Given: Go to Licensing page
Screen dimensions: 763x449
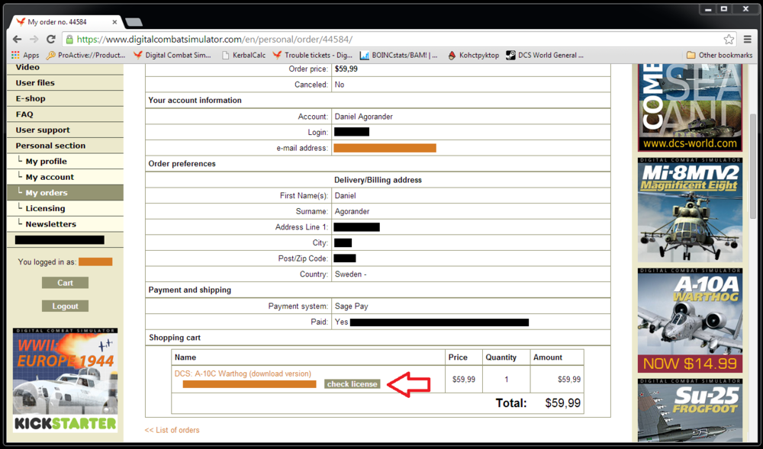Looking at the screenshot, I should [65, 208].
